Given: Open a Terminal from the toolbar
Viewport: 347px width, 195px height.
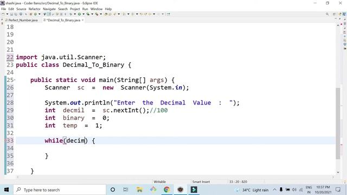Looking at the screenshot, I should (x=21, y=14).
